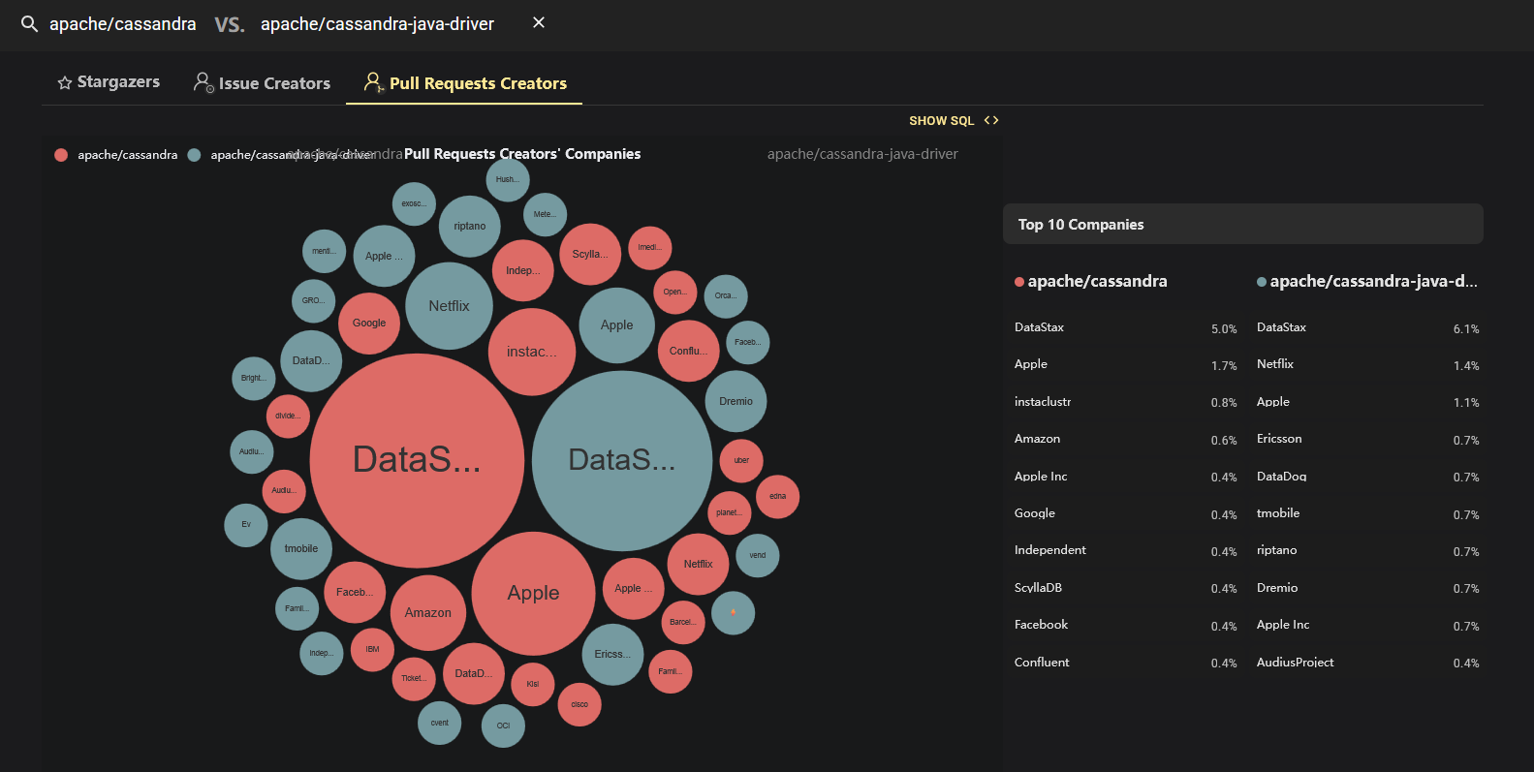Click the red divide... bubble
Image resolution: width=1534 pixels, height=772 pixels.
(x=288, y=417)
